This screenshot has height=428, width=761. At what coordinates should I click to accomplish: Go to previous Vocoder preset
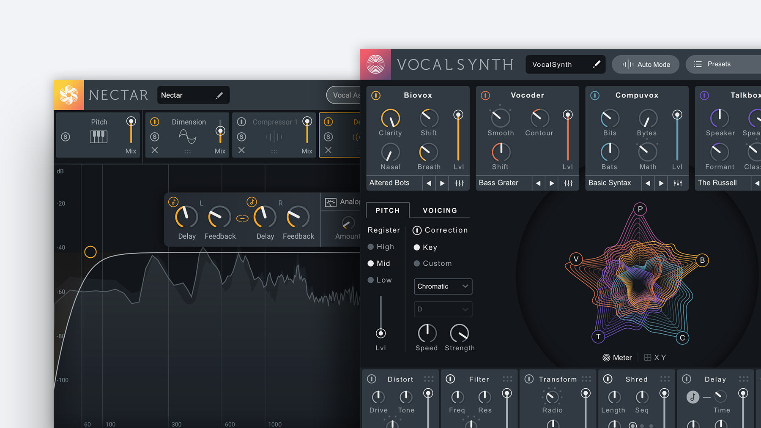click(x=538, y=183)
